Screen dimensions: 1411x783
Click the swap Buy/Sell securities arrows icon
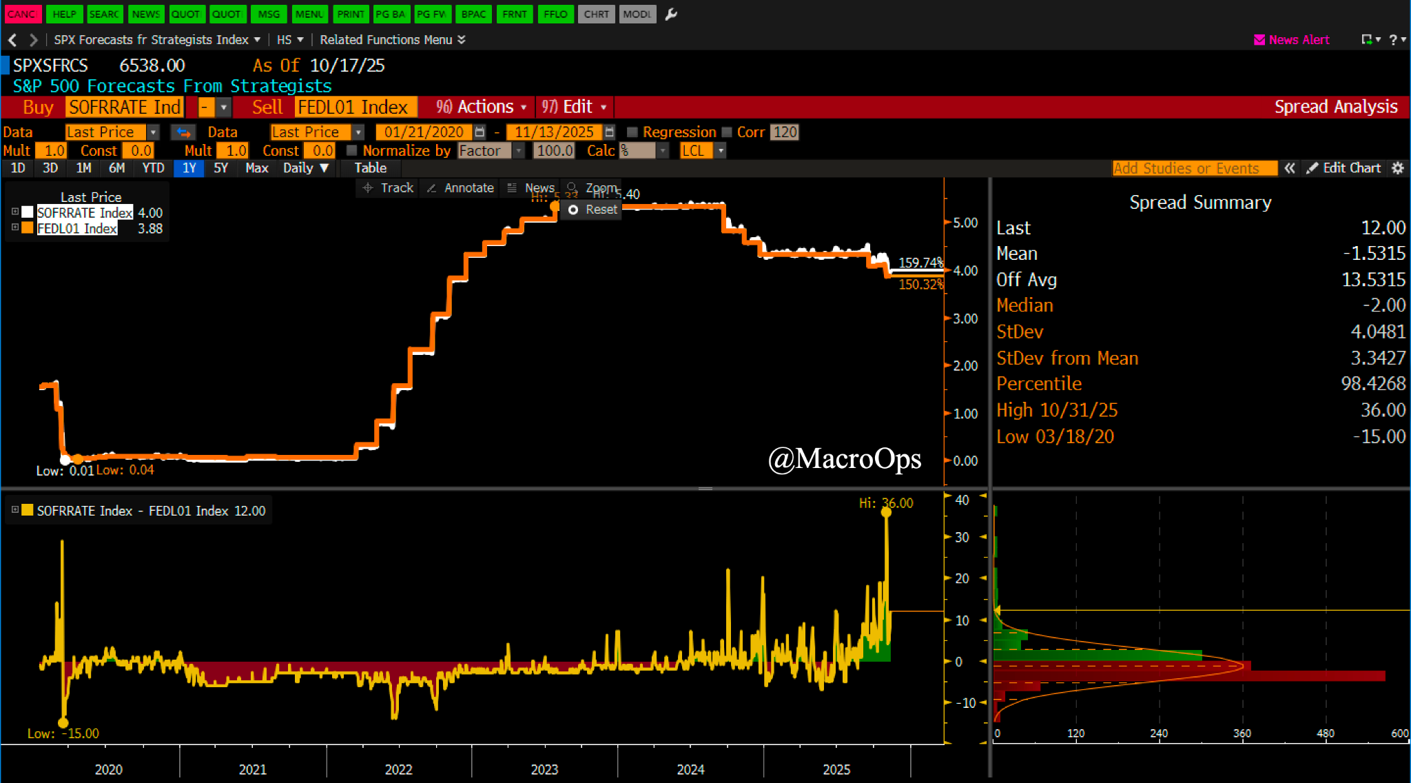[x=183, y=132]
